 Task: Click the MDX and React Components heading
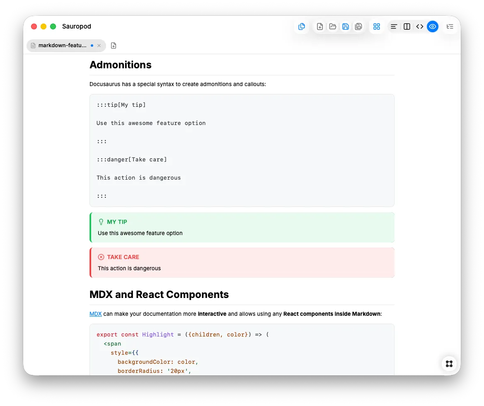(x=159, y=294)
